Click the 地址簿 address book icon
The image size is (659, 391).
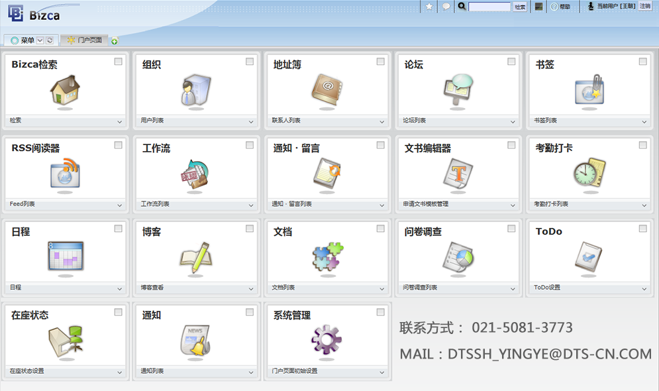click(x=326, y=90)
